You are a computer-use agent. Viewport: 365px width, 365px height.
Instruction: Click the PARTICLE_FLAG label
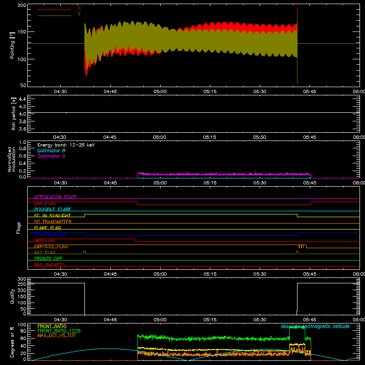click(x=51, y=246)
